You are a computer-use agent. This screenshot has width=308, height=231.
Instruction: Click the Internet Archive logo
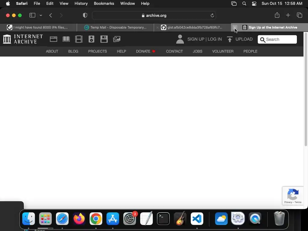tap(23, 39)
